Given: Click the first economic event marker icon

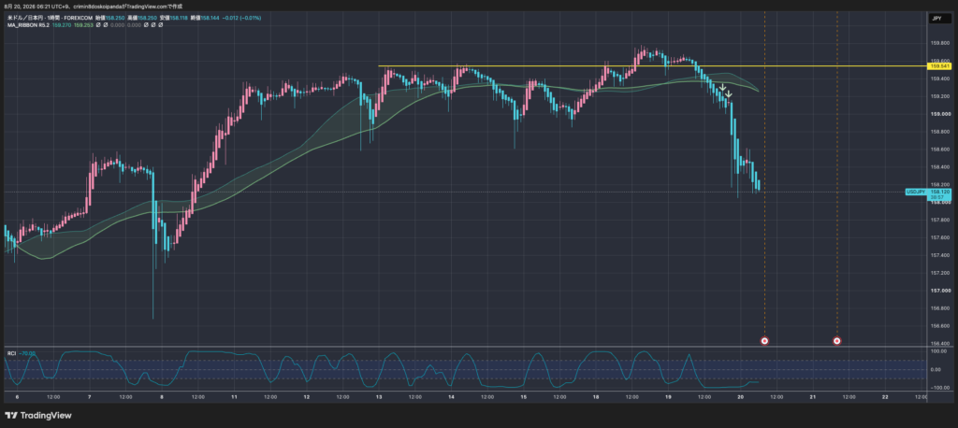Looking at the screenshot, I should click(x=764, y=341).
